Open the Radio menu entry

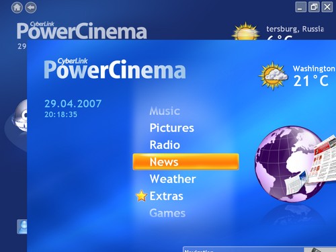(x=165, y=145)
